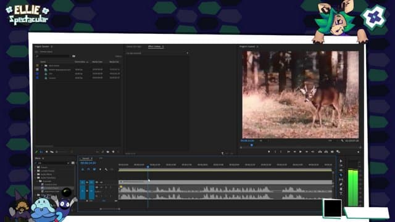Select the Razor tool
This screenshot has width=395, height=222.
click(x=341, y=175)
